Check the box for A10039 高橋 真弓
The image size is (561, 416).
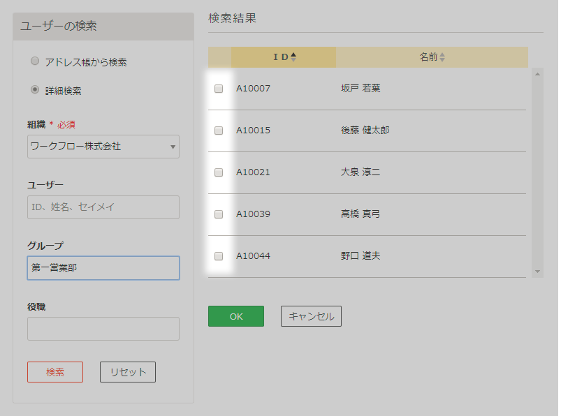219,214
